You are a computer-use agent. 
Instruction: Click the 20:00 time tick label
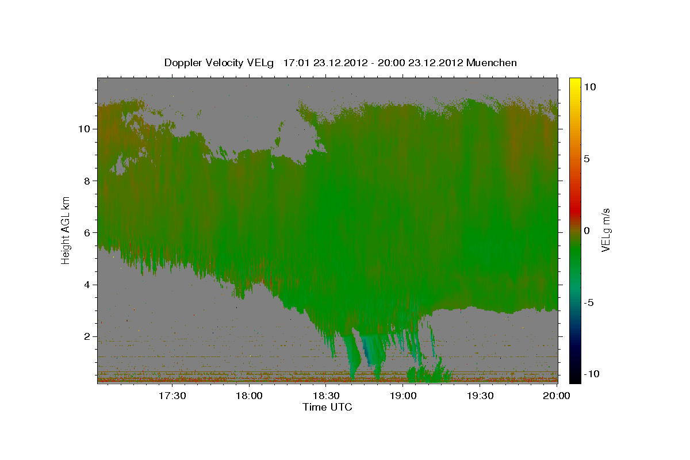point(557,396)
